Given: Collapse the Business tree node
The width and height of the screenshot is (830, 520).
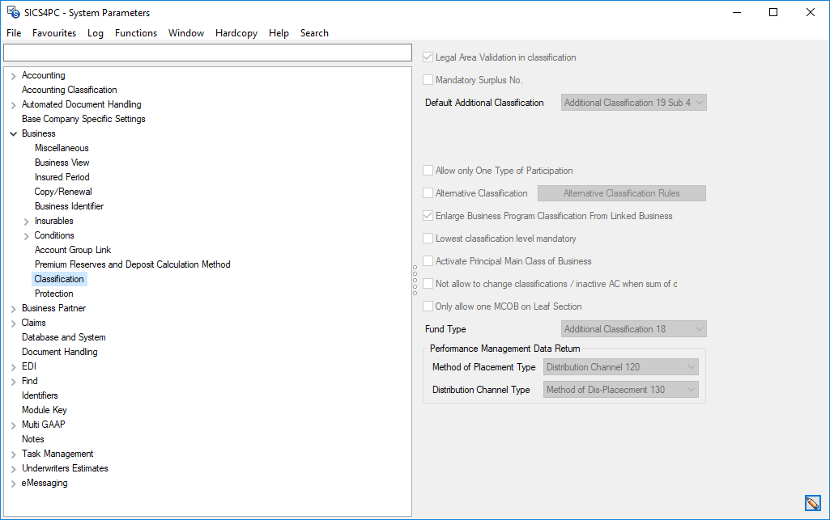Looking at the screenshot, I should pos(11,133).
